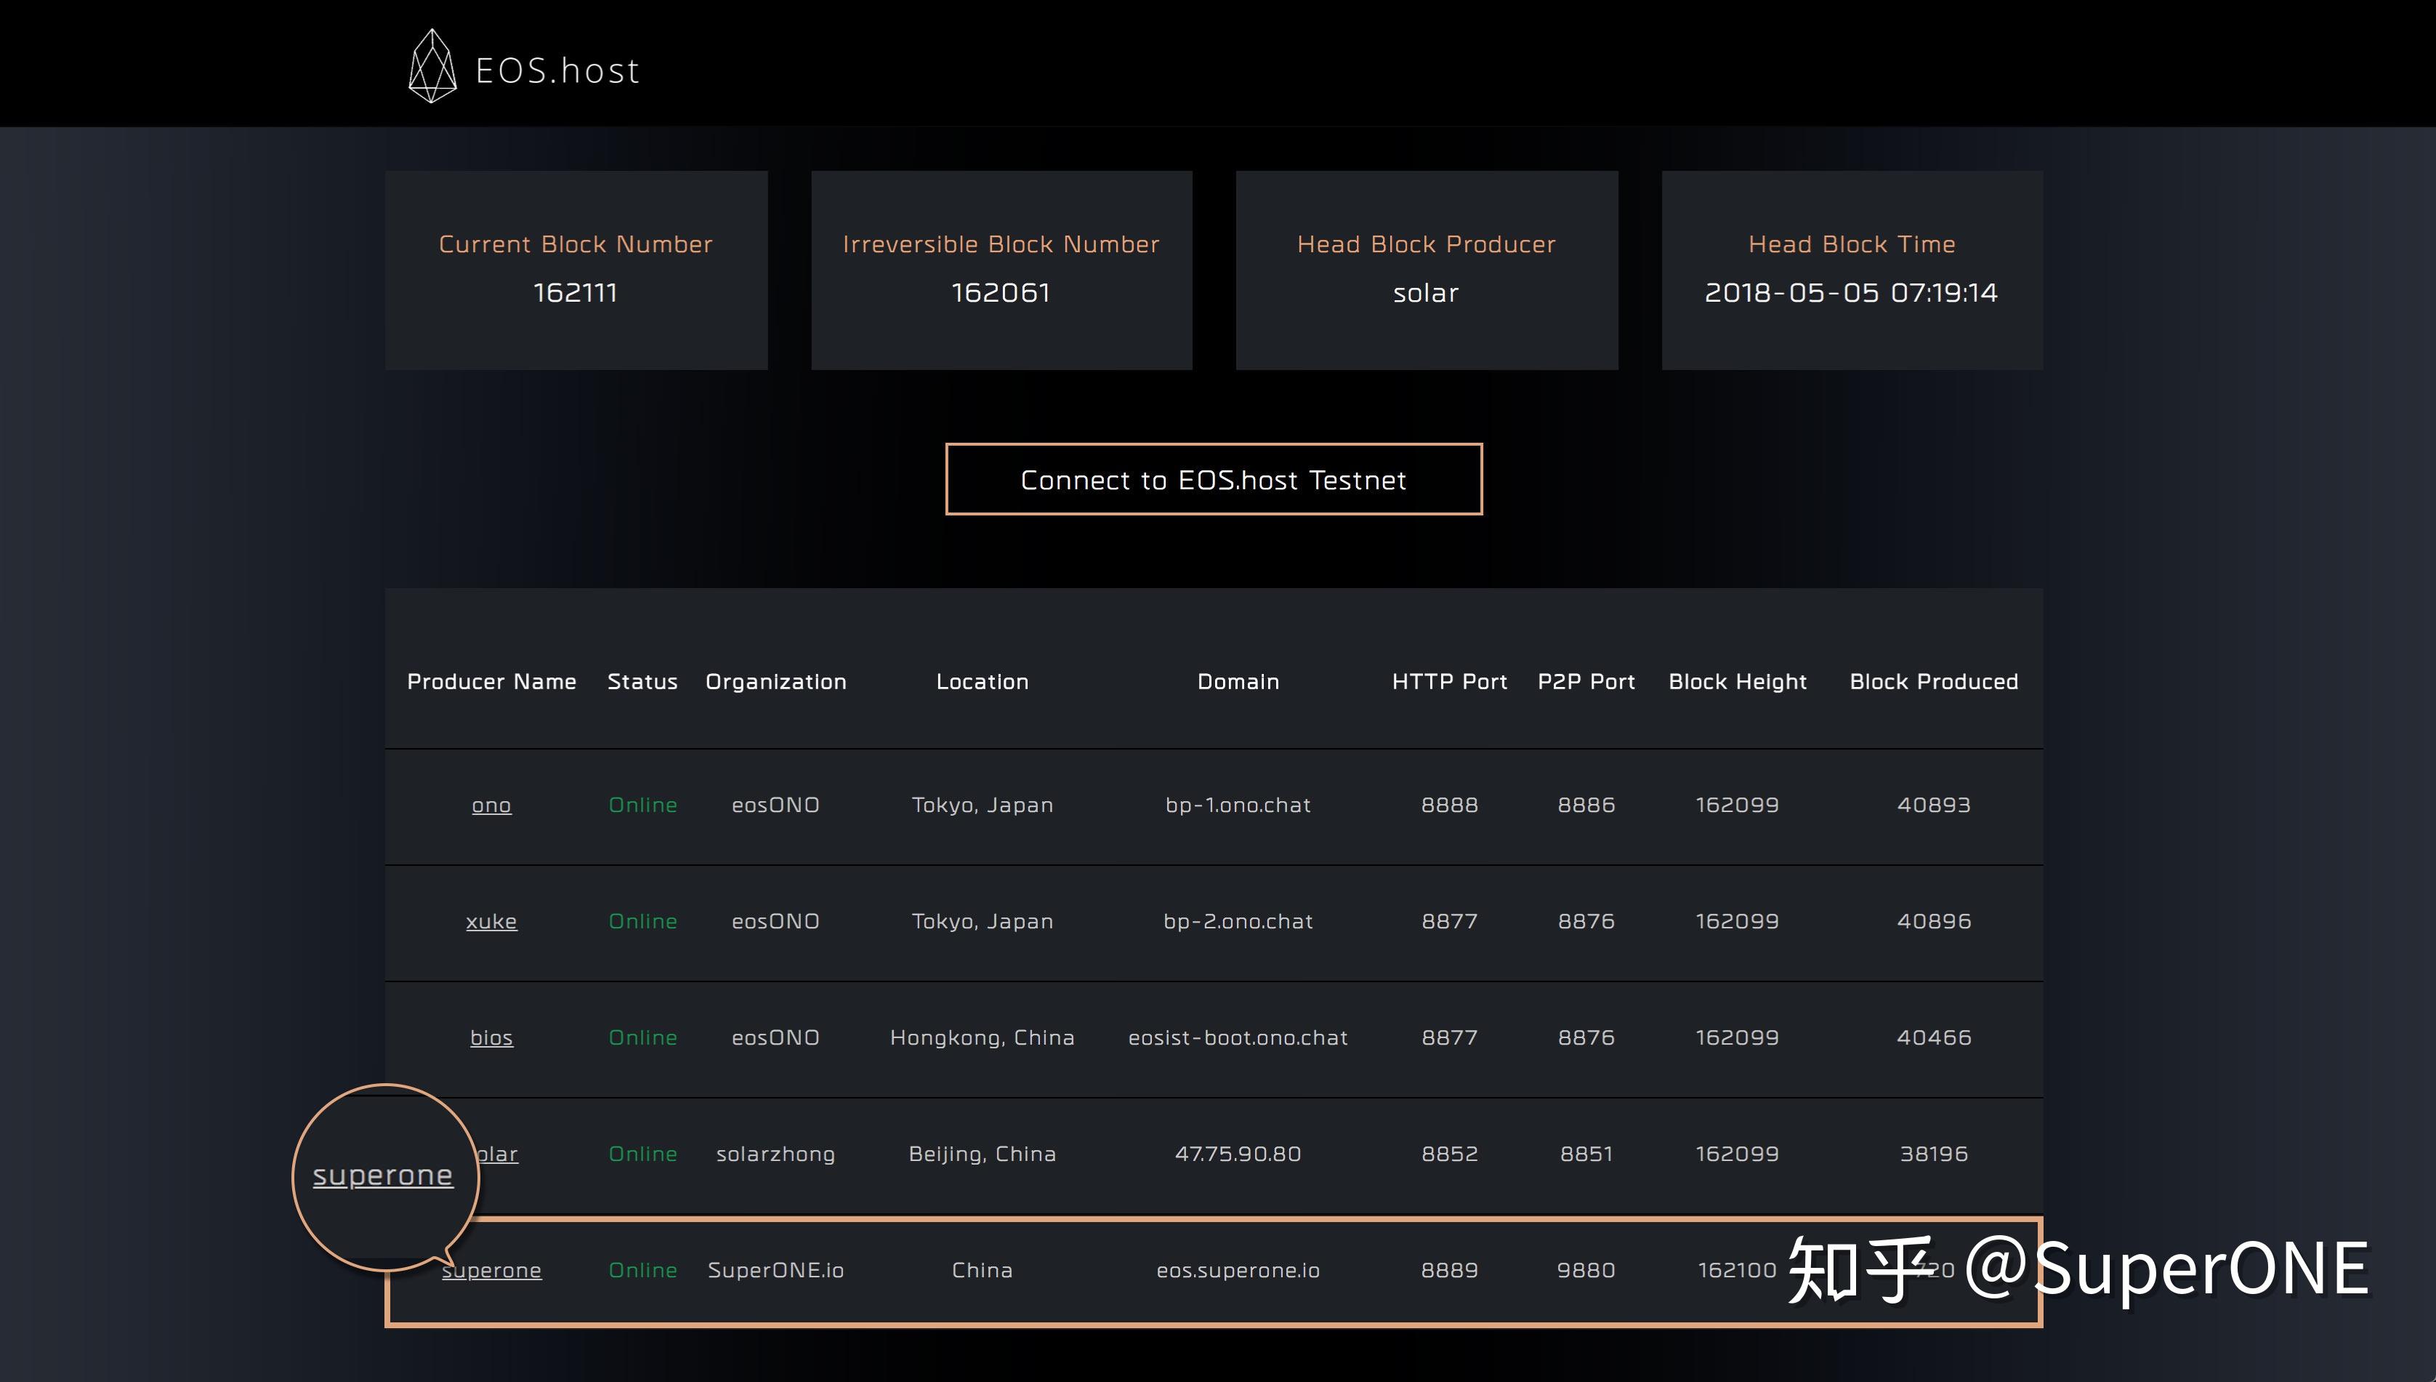Image resolution: width=2436 pixels, height=1382 pixels.
Task: Click the HTTP Port column header
Action: pos(1449,681)
